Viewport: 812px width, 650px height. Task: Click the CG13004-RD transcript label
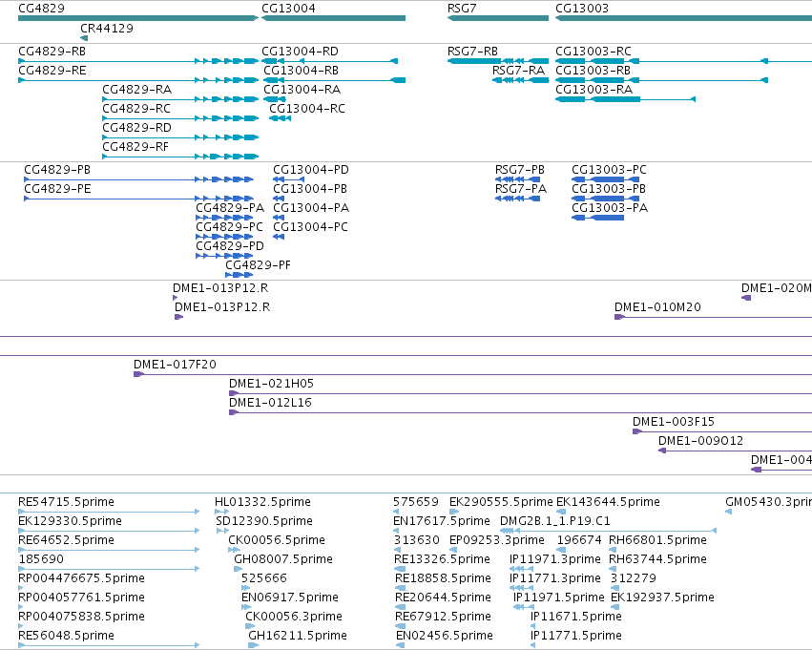coord(300,52)
